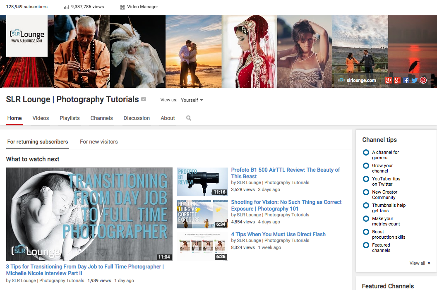The height and width of the screenshot is (290, 437).
Task: Click the views bar-chart icon
Action: coord(66,7)
